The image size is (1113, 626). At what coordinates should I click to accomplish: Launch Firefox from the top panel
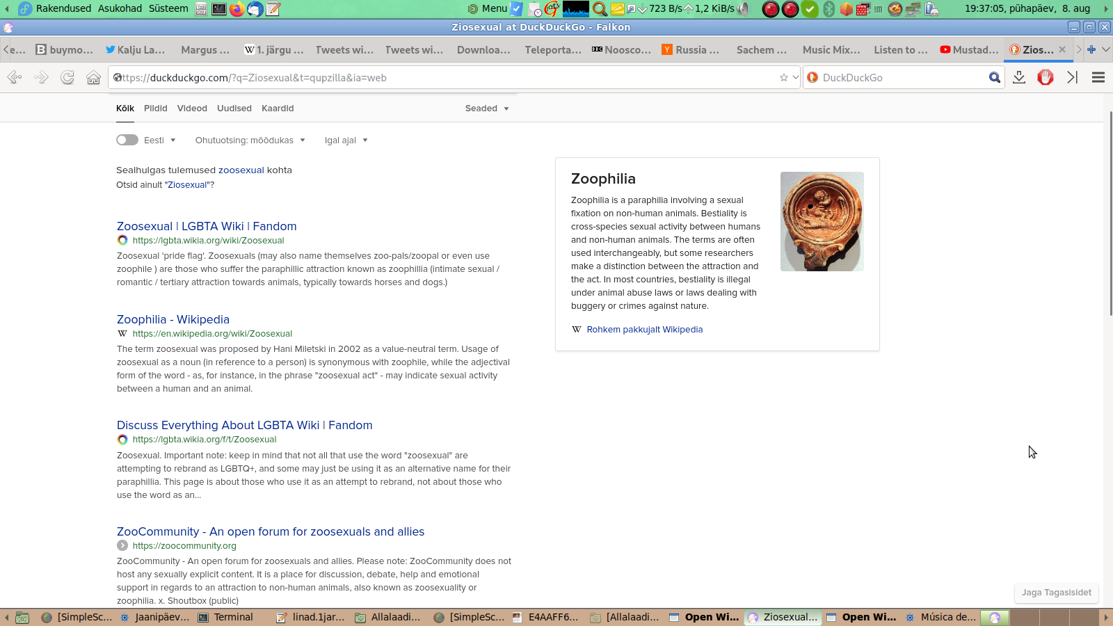click(x=237, y=9)
